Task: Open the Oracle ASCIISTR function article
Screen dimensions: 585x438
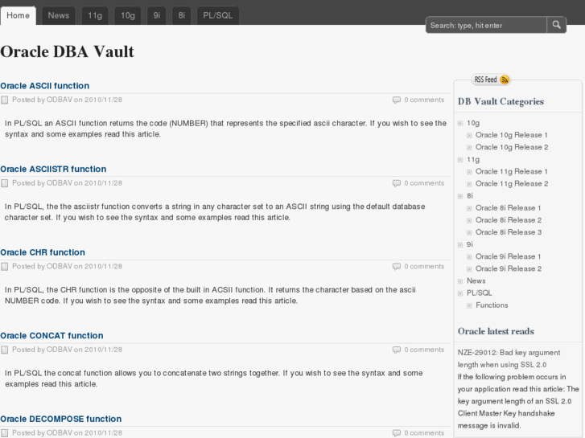Action: point(53,169)
